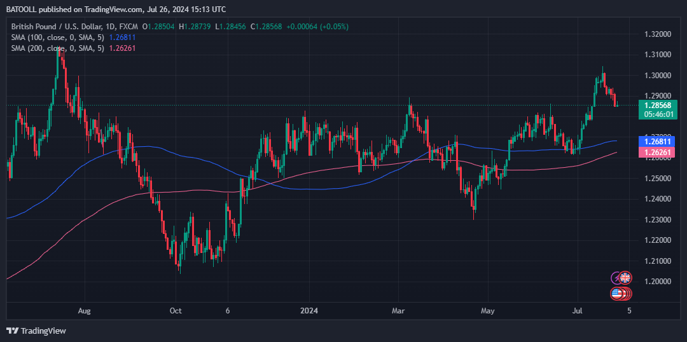Click the Oct label on time axis
The image size is (687, 342).
click(x=176, y=311)
